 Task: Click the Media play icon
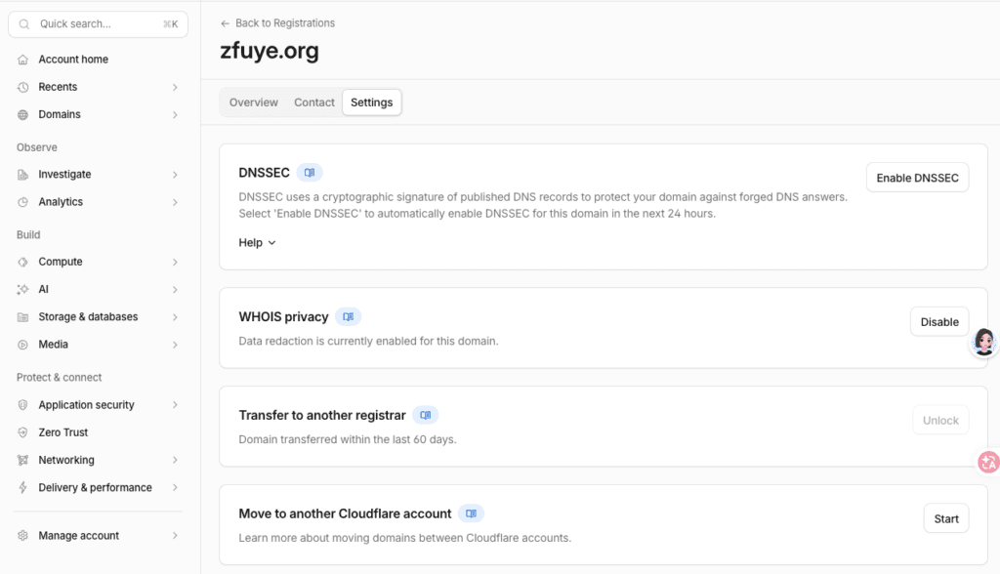[x=23, y=345]
